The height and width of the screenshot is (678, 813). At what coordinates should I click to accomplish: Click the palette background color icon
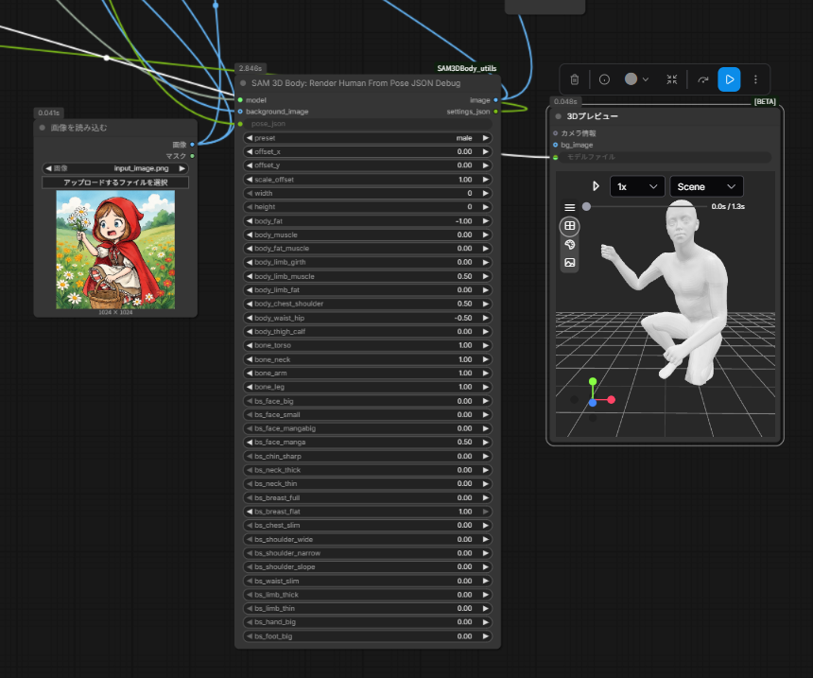pyautogui.click(x=569, y=244)
